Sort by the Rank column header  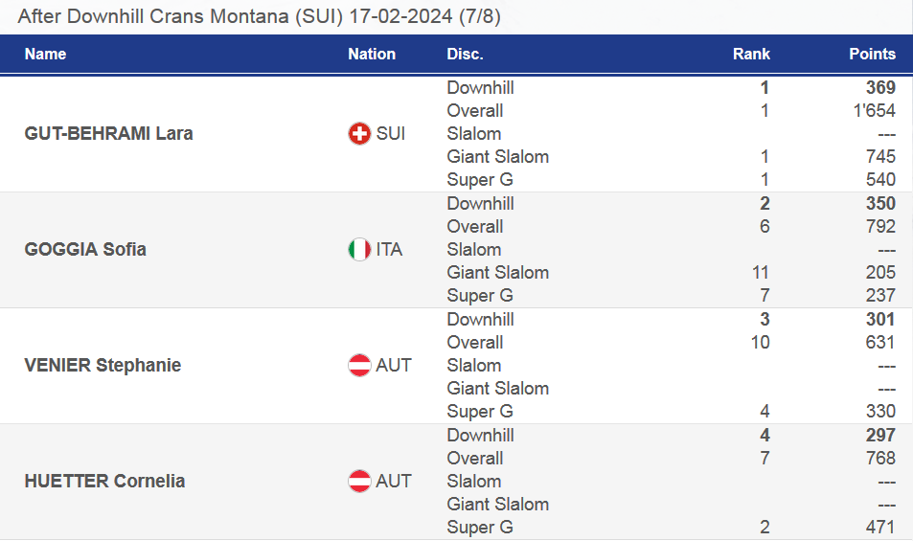pyautogui.click(x=751, y=55)
